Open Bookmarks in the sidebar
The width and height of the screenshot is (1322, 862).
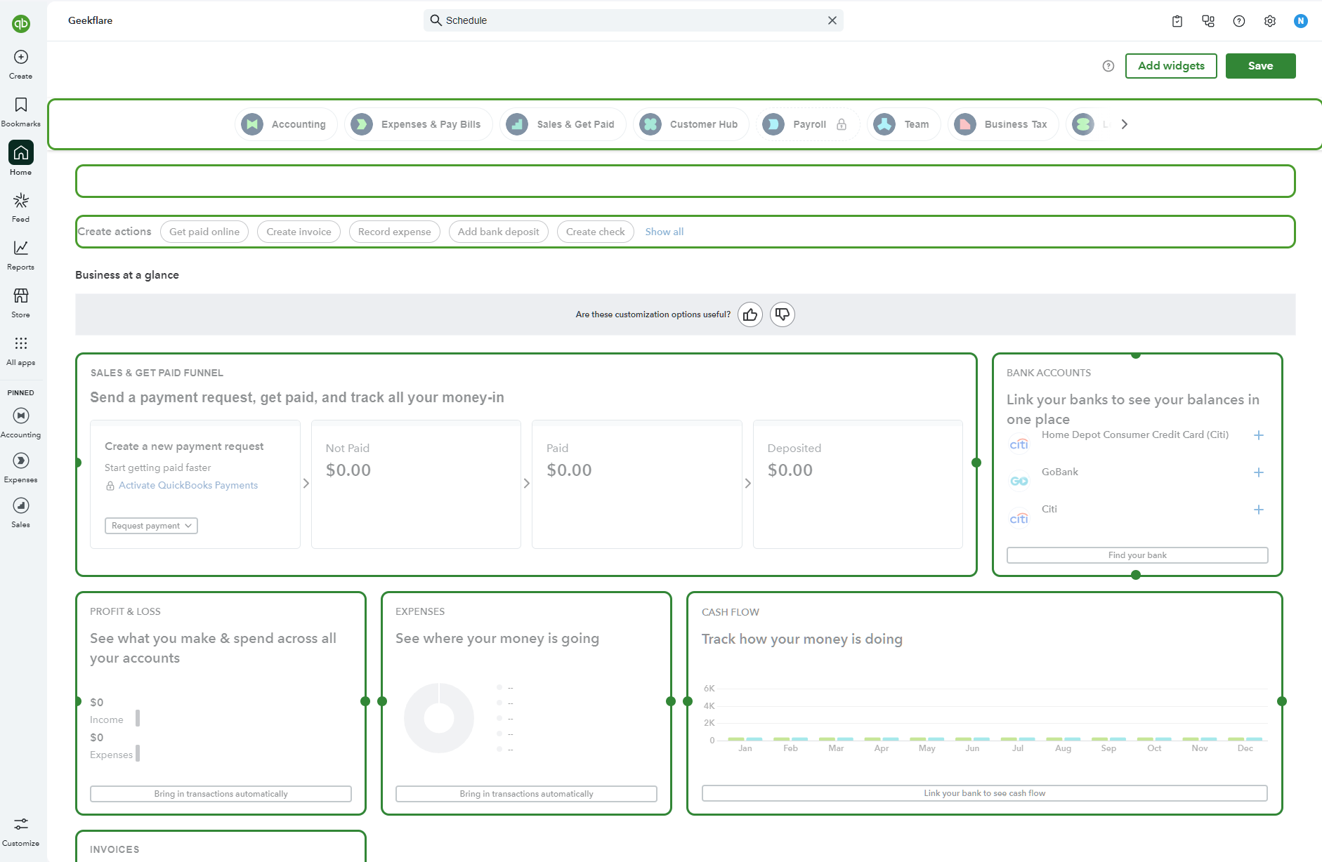pos(21,112)
